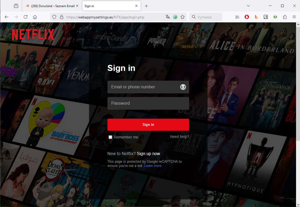Open the gray shield extension icon
The height and width of the screenshot is (207, 300).
265,17
